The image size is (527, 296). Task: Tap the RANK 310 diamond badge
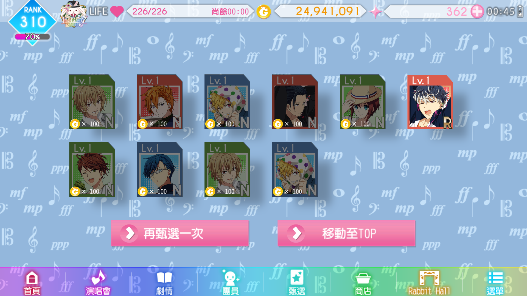(x=32, y=19)
